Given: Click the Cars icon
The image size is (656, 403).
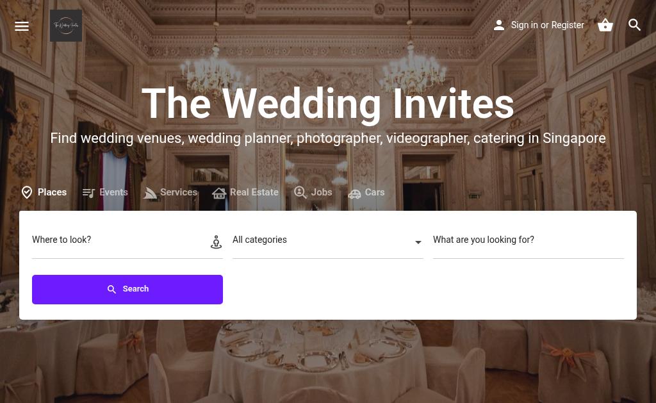Looking at the screenshot, I should point(354,193).
